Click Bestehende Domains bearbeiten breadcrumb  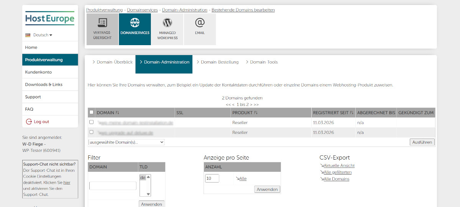coord(243,10)
